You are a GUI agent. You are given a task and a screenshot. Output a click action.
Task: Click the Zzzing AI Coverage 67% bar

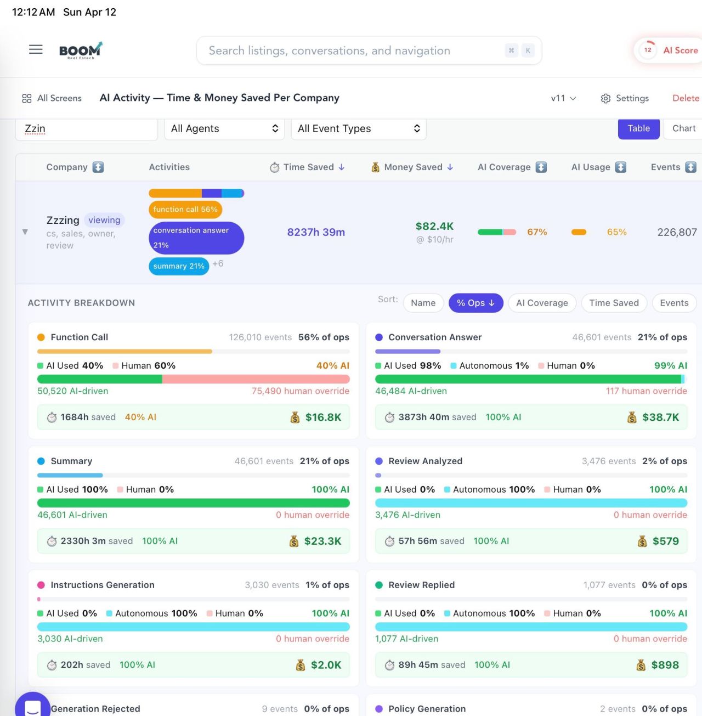[x=497, y=232]
